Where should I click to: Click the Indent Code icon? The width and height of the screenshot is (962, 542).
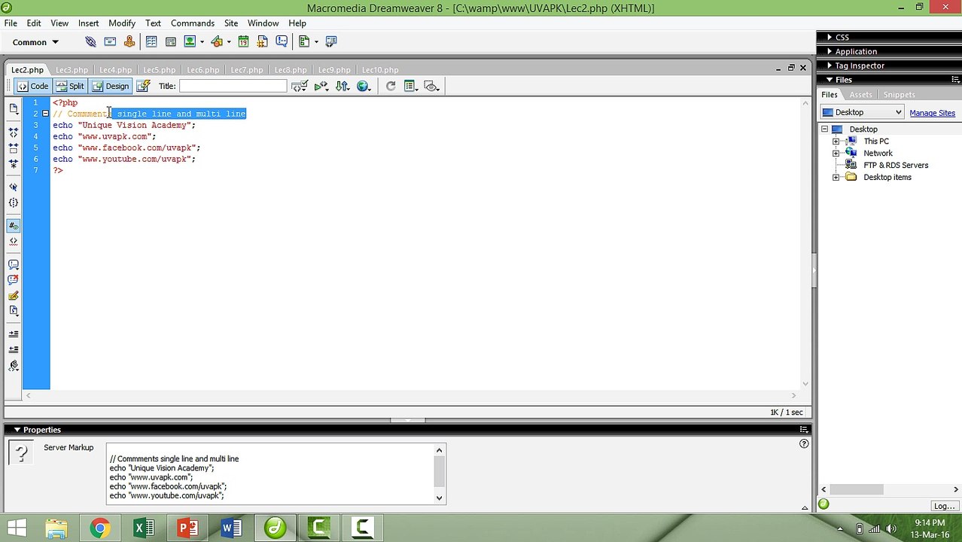point(14,333)
